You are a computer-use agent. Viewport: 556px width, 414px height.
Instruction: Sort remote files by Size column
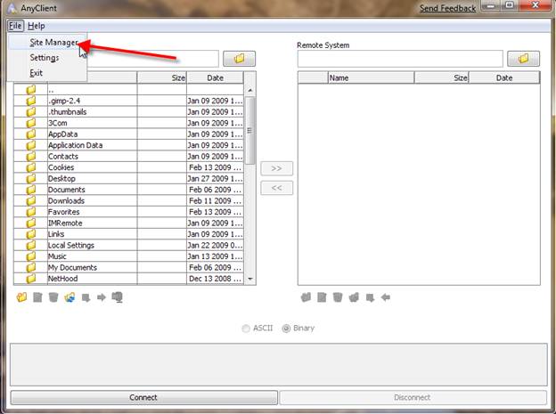pyautogui.click(x=441, y=77)
